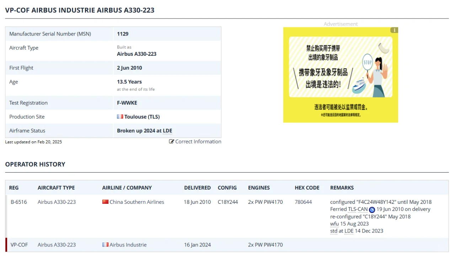Open the Correct Information link
Screen dimensions: 455x256
tap(198, 141)
